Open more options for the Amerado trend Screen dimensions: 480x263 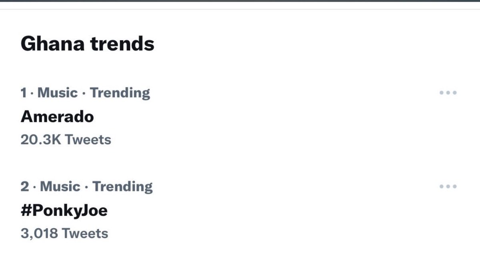448,93
